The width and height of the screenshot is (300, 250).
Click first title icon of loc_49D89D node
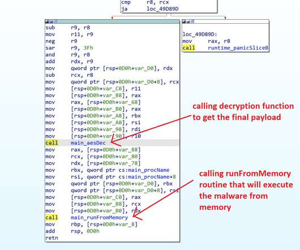click(x=184, y=21)
